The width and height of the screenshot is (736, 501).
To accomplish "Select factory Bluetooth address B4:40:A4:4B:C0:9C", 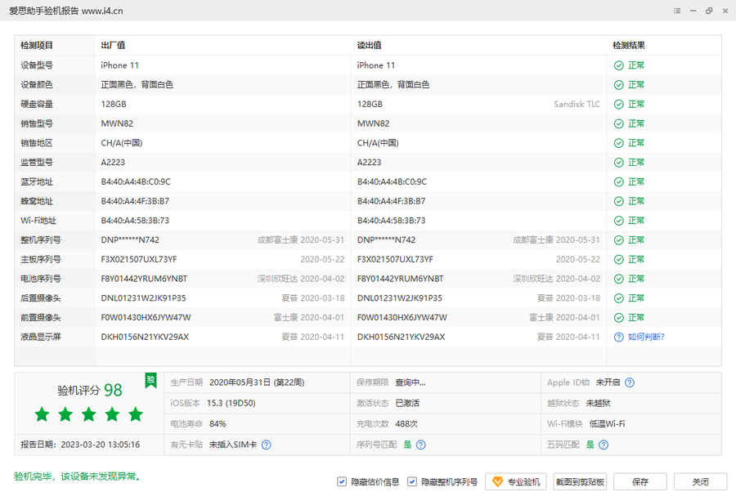I will click(x=136, y=182).
